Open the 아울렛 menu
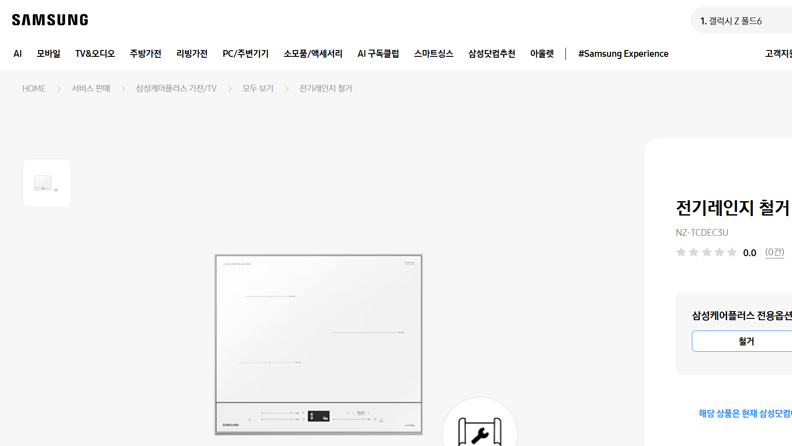This screenshot has width=792, height=446. point(542,54)
